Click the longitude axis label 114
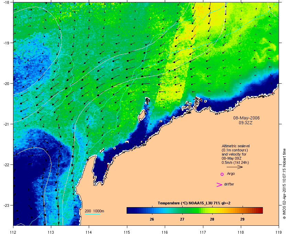This screenshot has height=234, width=289. coord(89,232)
